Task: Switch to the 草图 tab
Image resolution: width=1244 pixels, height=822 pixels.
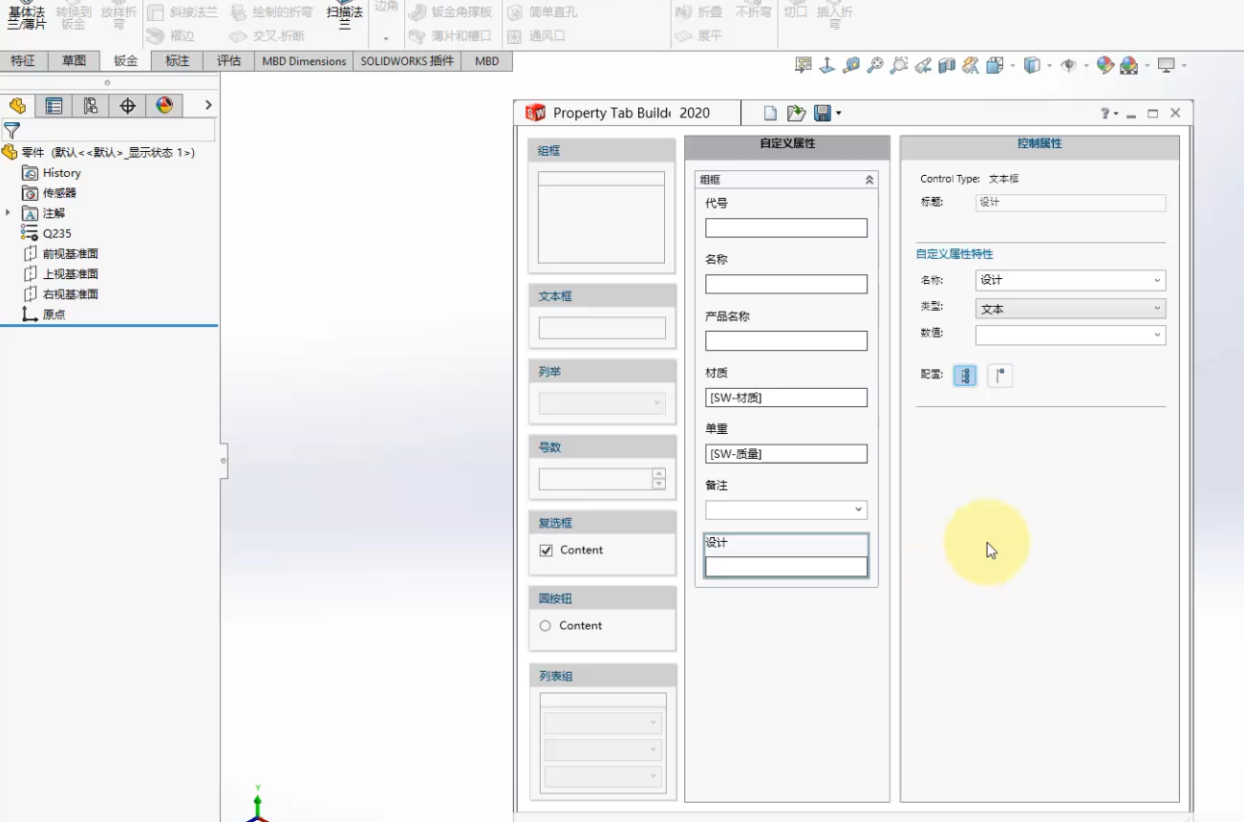Action: coord(74,61)
